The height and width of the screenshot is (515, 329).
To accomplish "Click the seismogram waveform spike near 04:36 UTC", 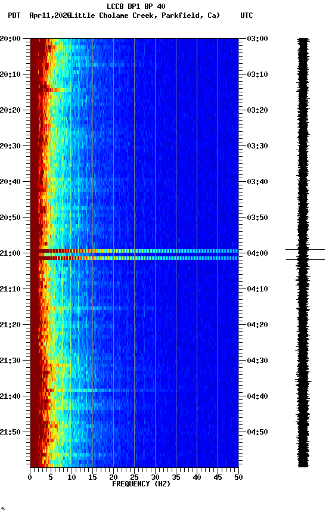I will 304,381.
